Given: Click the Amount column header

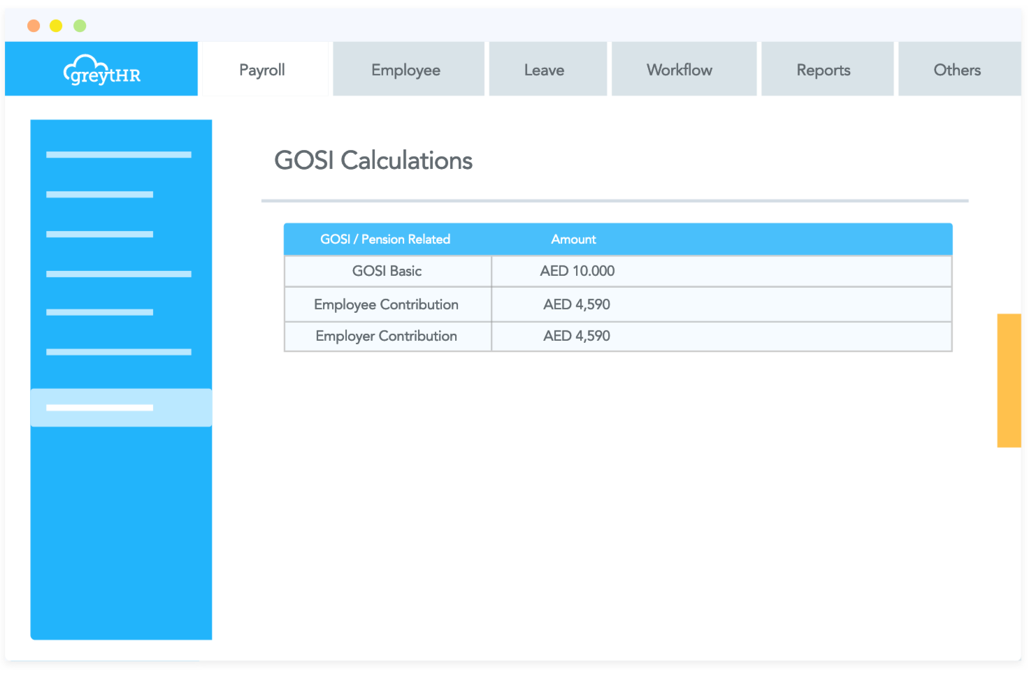Looking at the screenshot, I should [x=573, y=240].
